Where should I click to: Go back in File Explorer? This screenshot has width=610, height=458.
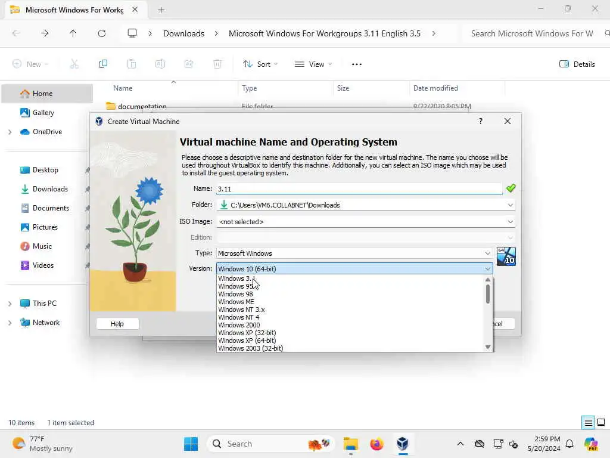coord(16,33)
